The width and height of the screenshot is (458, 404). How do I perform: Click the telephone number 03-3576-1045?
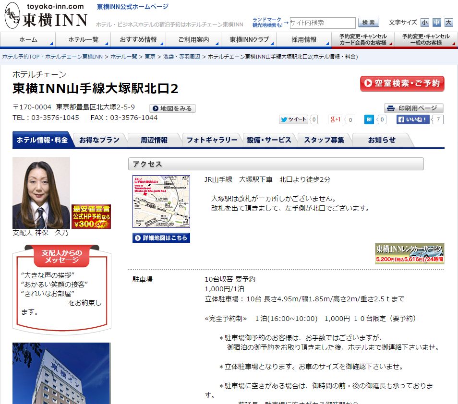pyautogui.click(x=55, y=118)
